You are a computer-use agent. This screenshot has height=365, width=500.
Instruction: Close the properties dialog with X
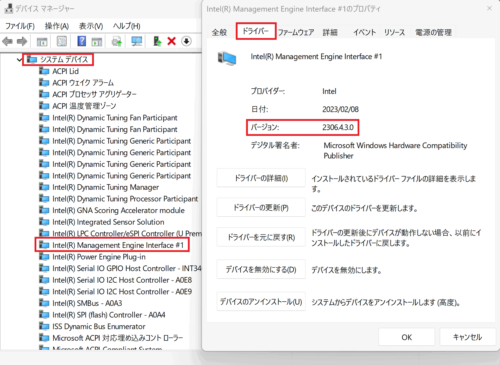(489, 9)
